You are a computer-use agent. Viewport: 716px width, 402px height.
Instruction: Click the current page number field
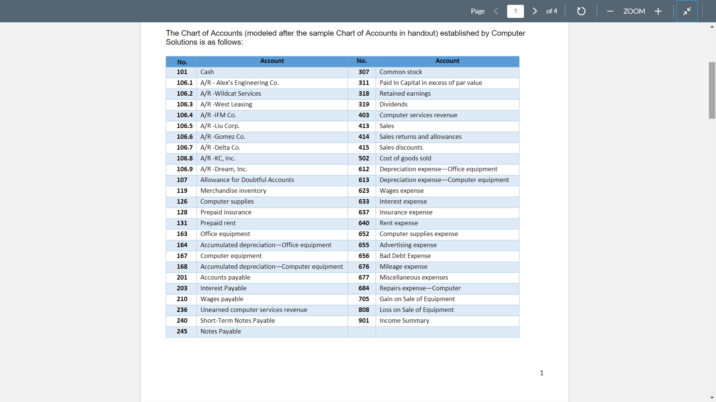tap(515, 11)
